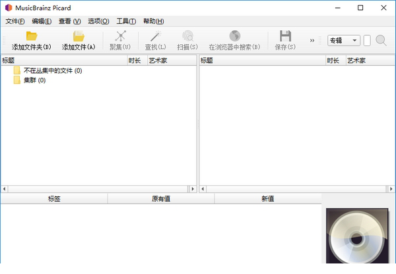Select the 集群 (0) folder item
This screenshot has height=274, width=396.
34,80
